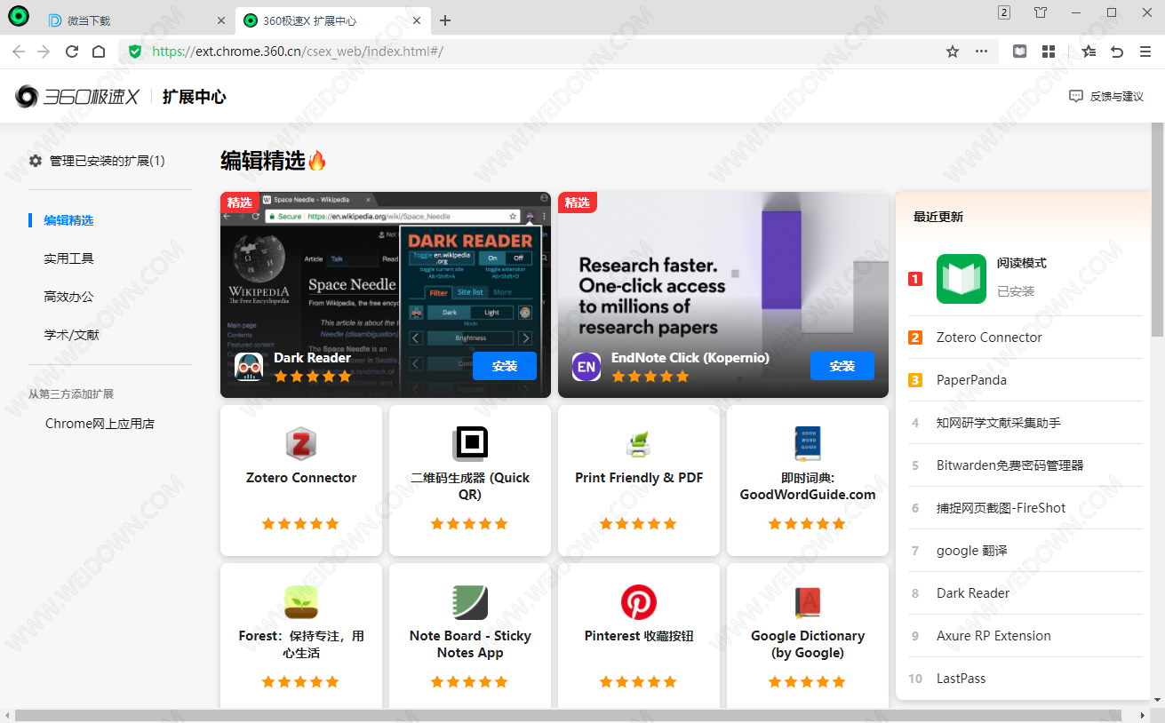Reload the page with refresh icon

pos(72,52)
